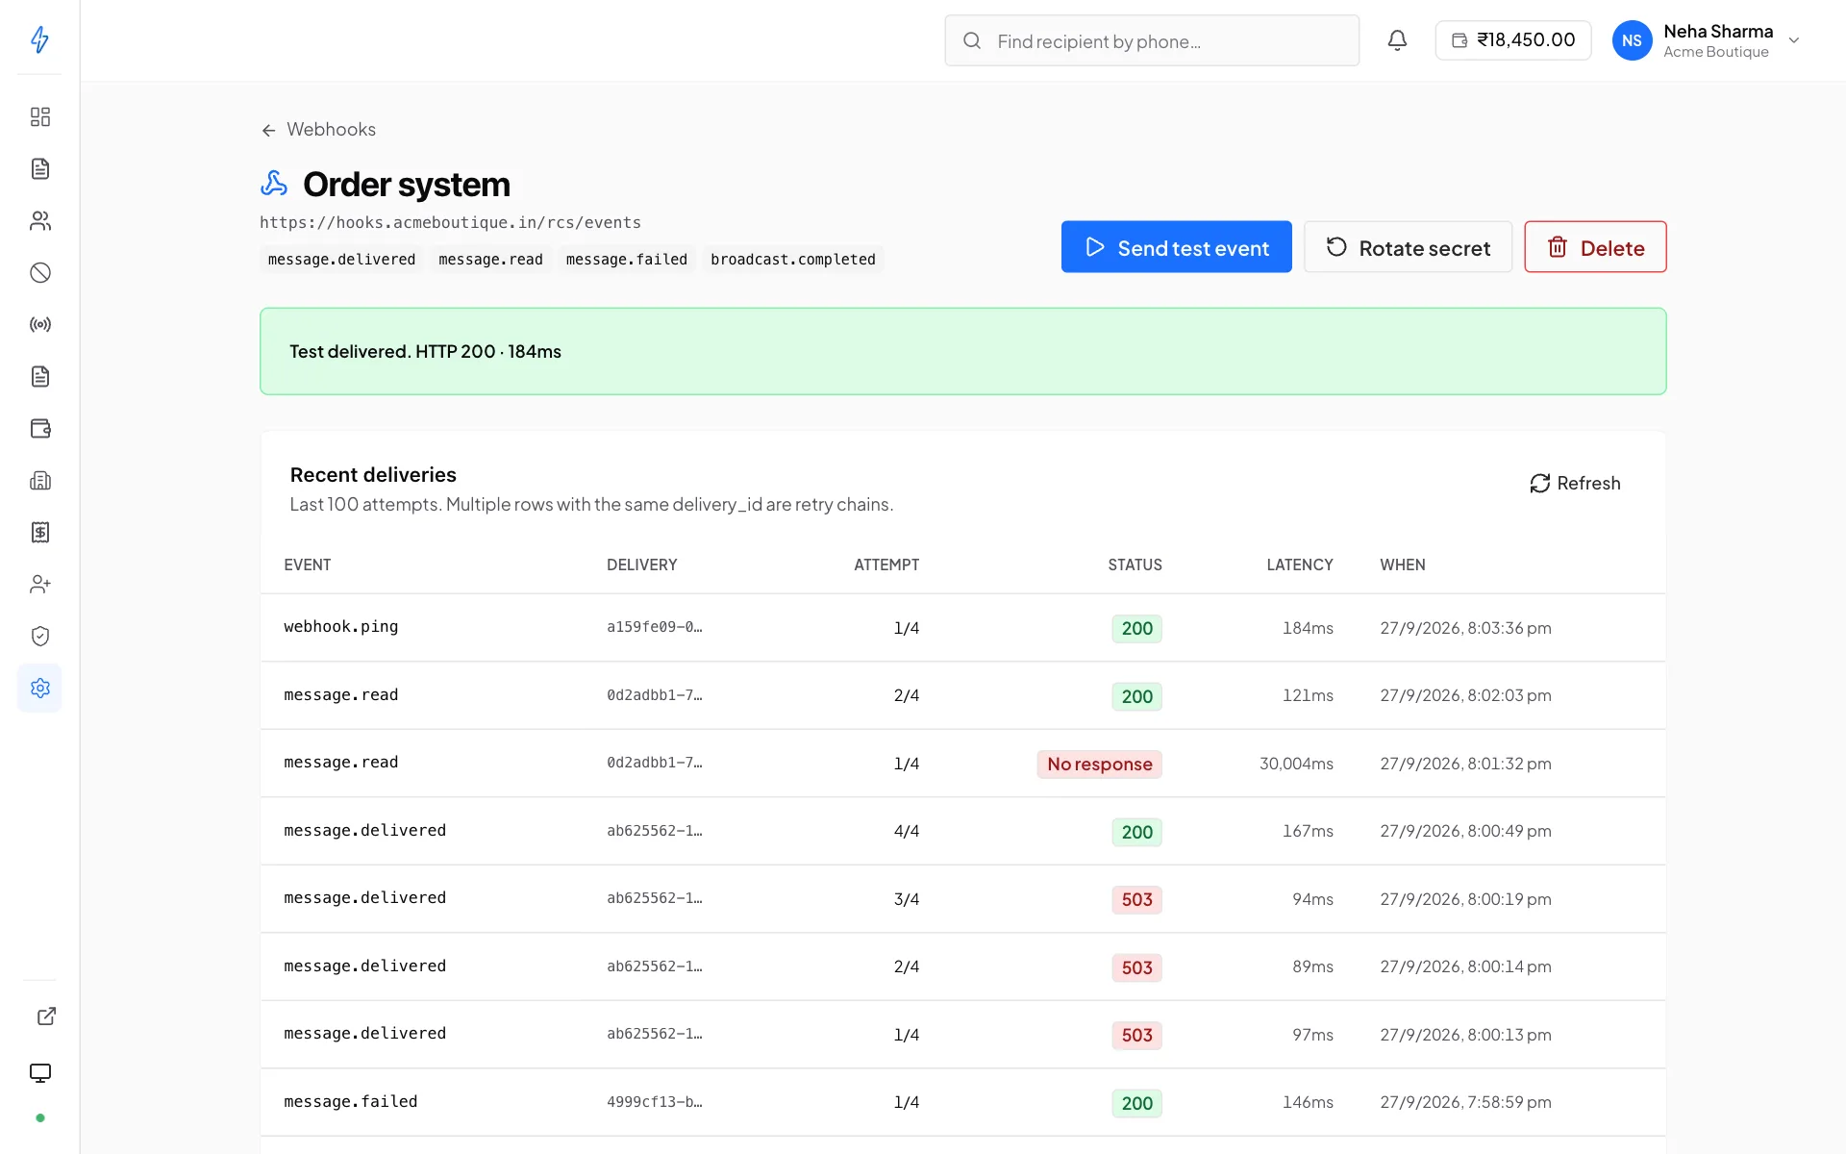Open the ₹18,450.00 wallet balance
The width and height of the screenshot is (1846, 1154).
[1513, 40]
